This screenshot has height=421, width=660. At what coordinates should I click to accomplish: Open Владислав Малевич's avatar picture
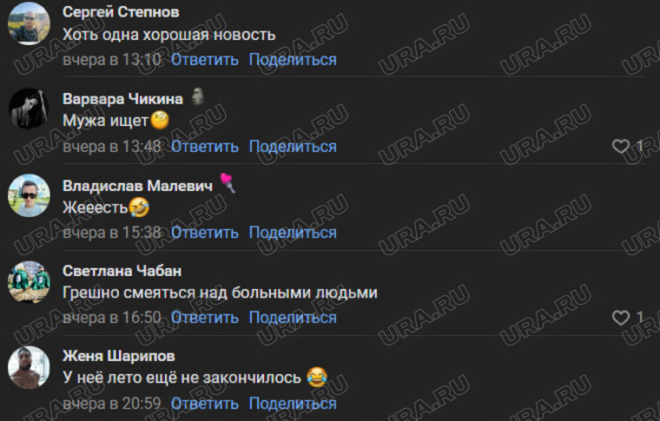tap(29, 195)
